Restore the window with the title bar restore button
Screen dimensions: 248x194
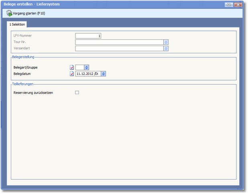tap(229, 4)
